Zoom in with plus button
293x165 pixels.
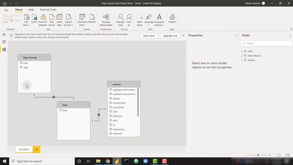click(x=270, y=155)
